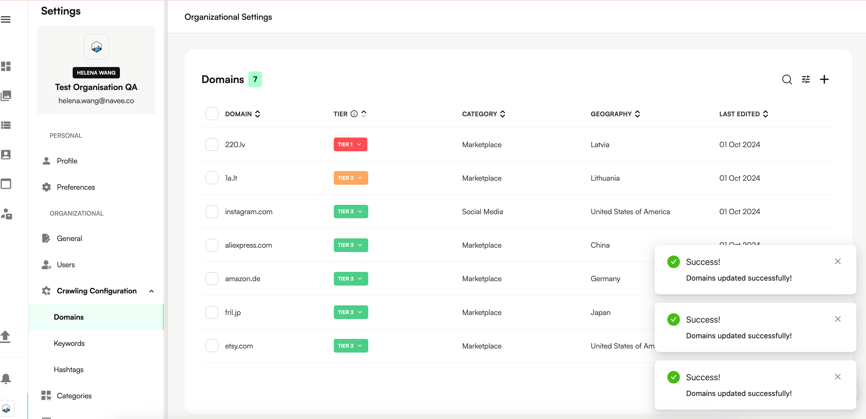This screenshot has width=866, height=419.
Task: Click the notifications bell icon
Action: [x=6, y=378]
